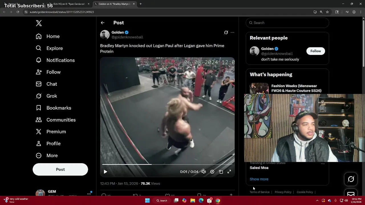Viewport: 365px width, 205px height.
Task: Close the Golden on X tab
Action: tap(134, 4)
